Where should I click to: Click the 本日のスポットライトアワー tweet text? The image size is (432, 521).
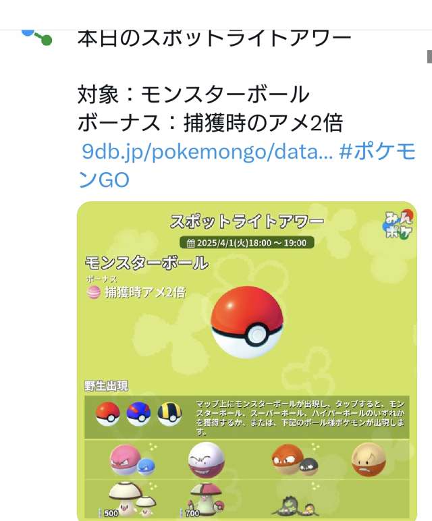coord(214,38)
